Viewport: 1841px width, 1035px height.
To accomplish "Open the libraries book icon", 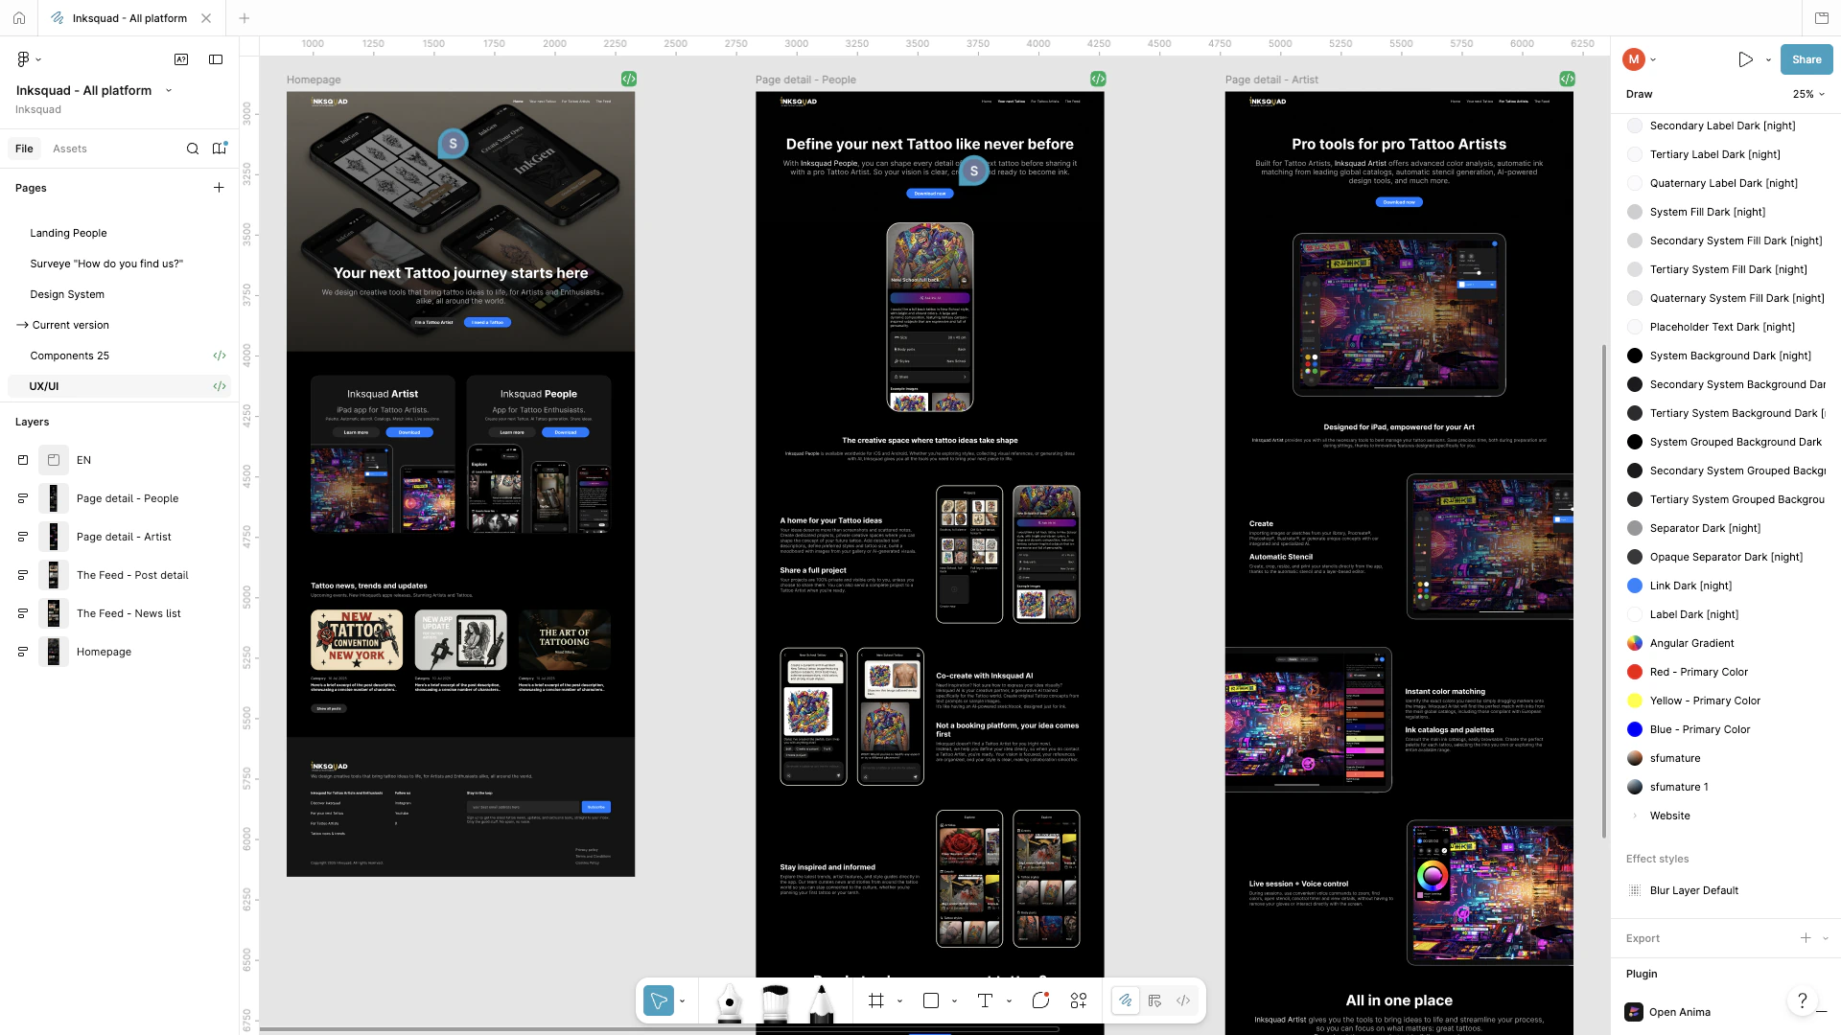I will pyautogui.click(x=220, y=149).
